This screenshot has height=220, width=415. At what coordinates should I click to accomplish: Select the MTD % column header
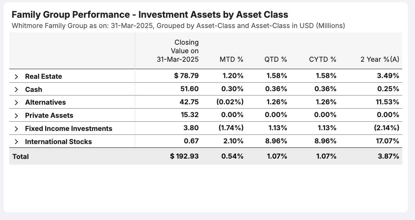point(231,60)
